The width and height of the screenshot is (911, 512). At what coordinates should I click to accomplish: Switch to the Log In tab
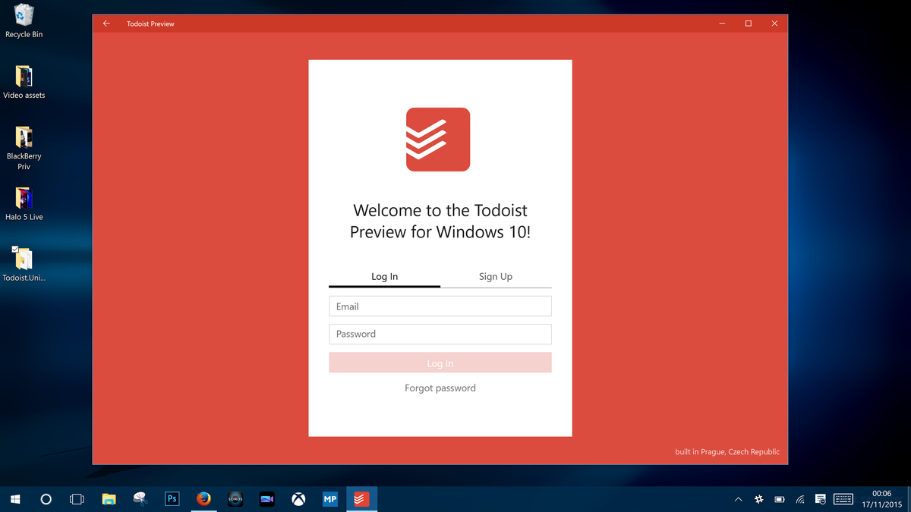[x=384, y=277]
